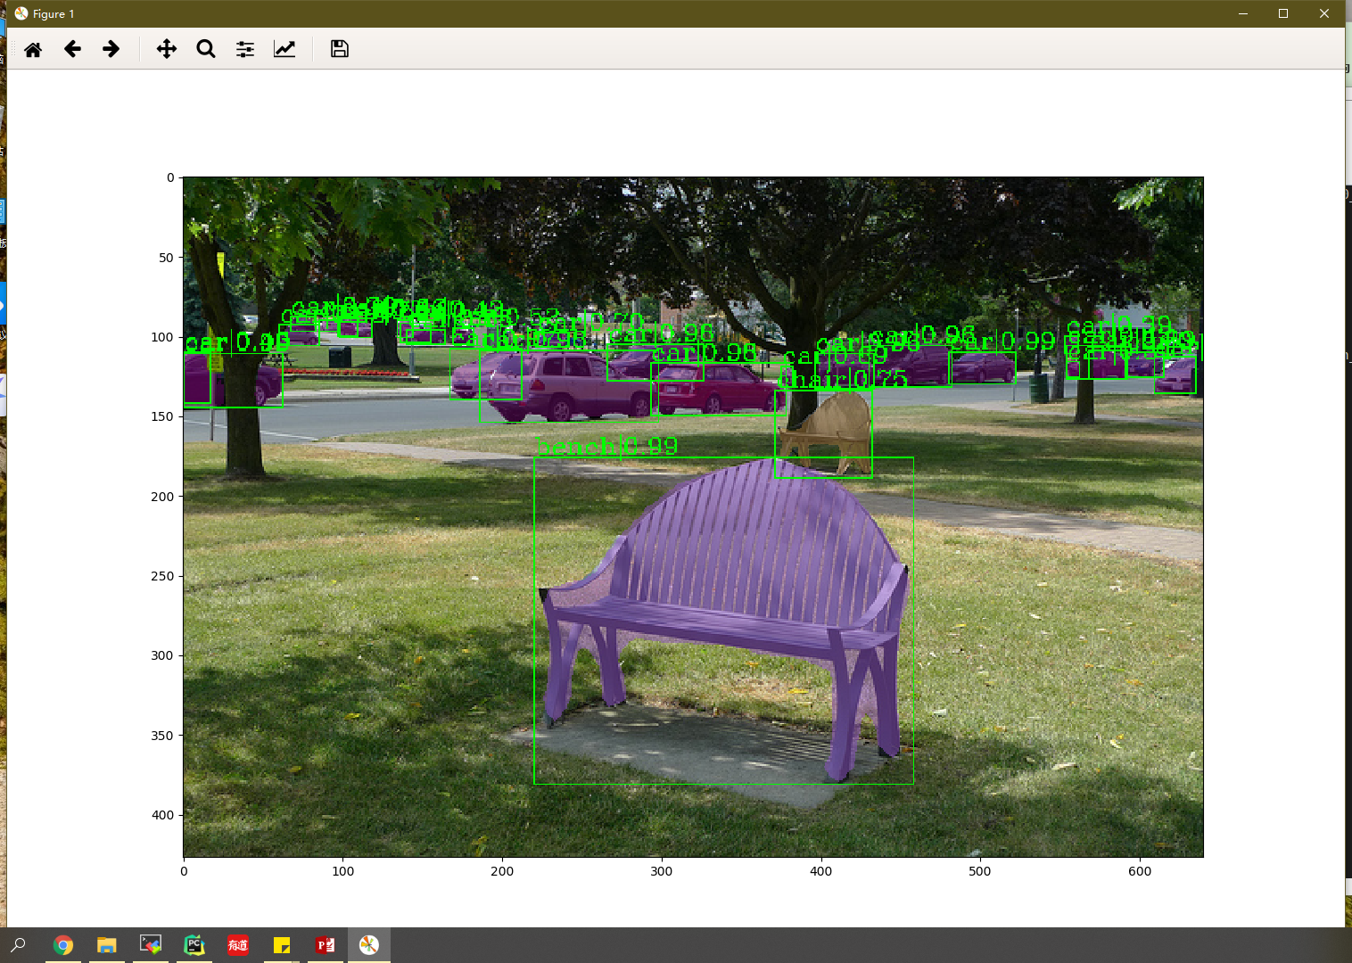Open the Windows taskbar search
Viewport: 1352px width, 963px height.
coord(18,945)
